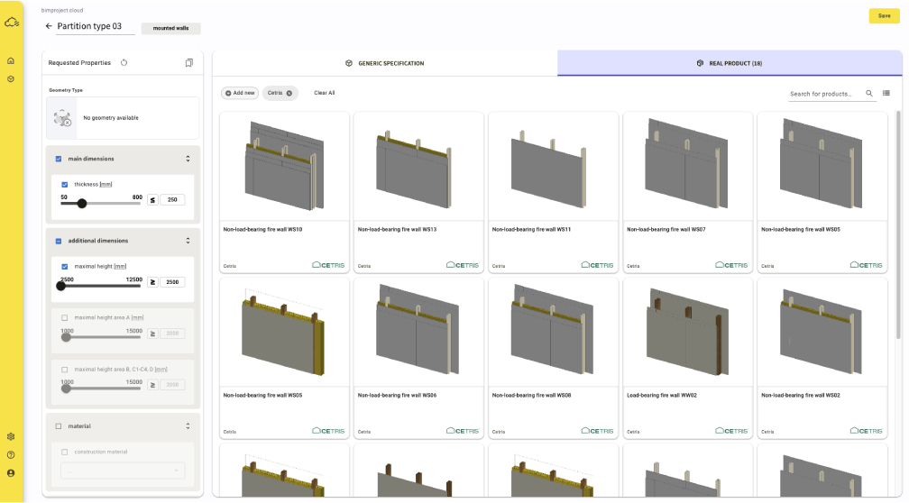Click the mounted walls tag

coord(171,28)
